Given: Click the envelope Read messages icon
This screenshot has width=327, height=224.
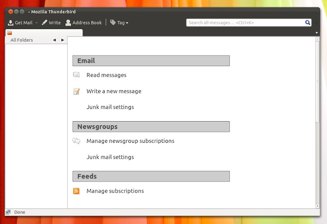Looking at the screenshot, I should 76,75.
